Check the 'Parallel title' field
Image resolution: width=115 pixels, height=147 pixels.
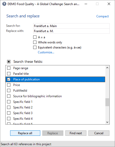pos(9,74)
